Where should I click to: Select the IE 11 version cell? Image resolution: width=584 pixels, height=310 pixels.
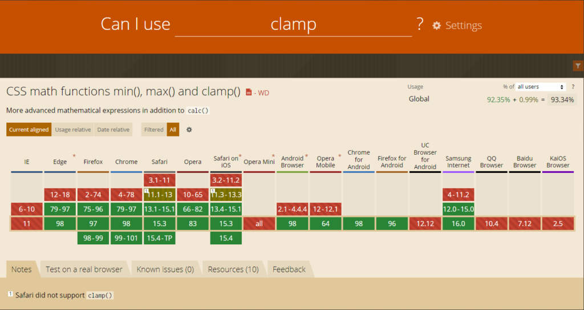pos(27,223)
